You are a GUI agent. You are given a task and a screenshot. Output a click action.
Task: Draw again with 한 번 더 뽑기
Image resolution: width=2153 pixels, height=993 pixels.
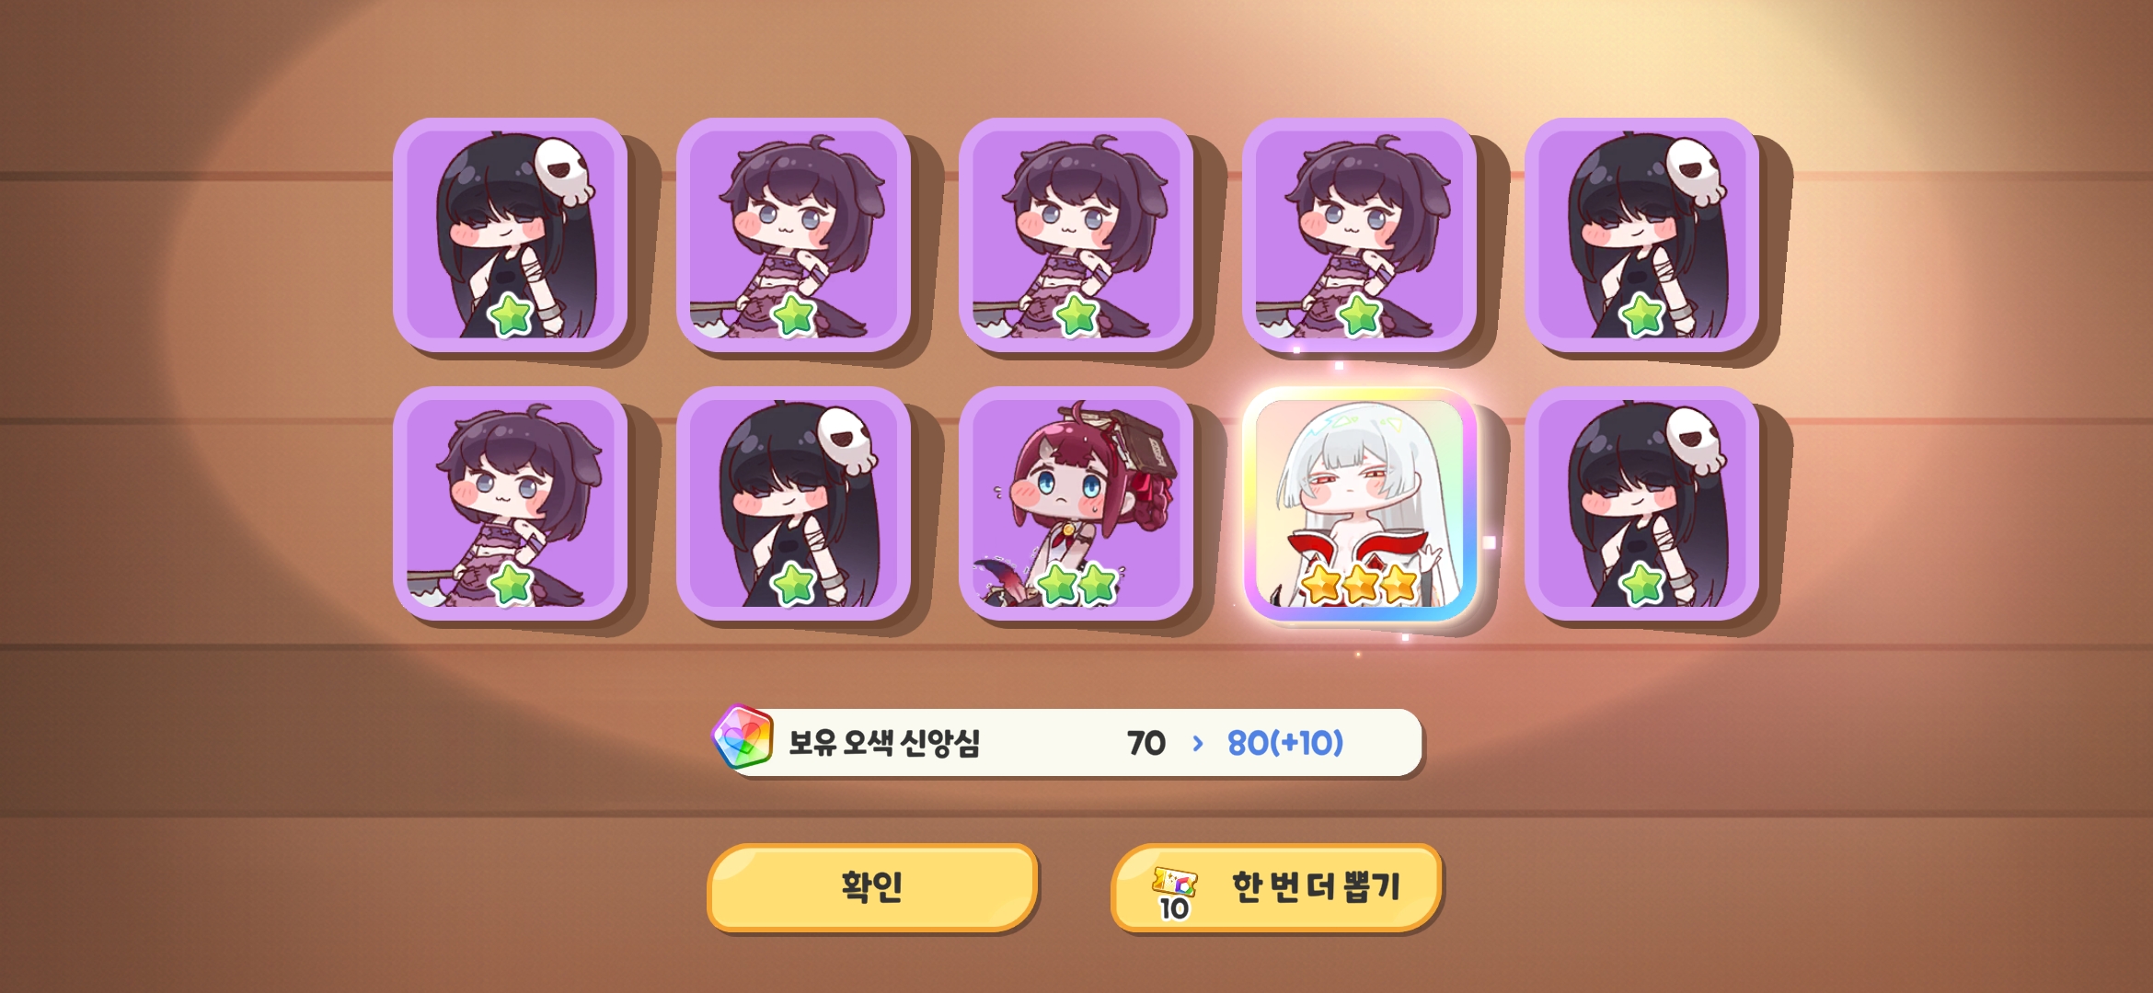click(x=1276, y=887)
